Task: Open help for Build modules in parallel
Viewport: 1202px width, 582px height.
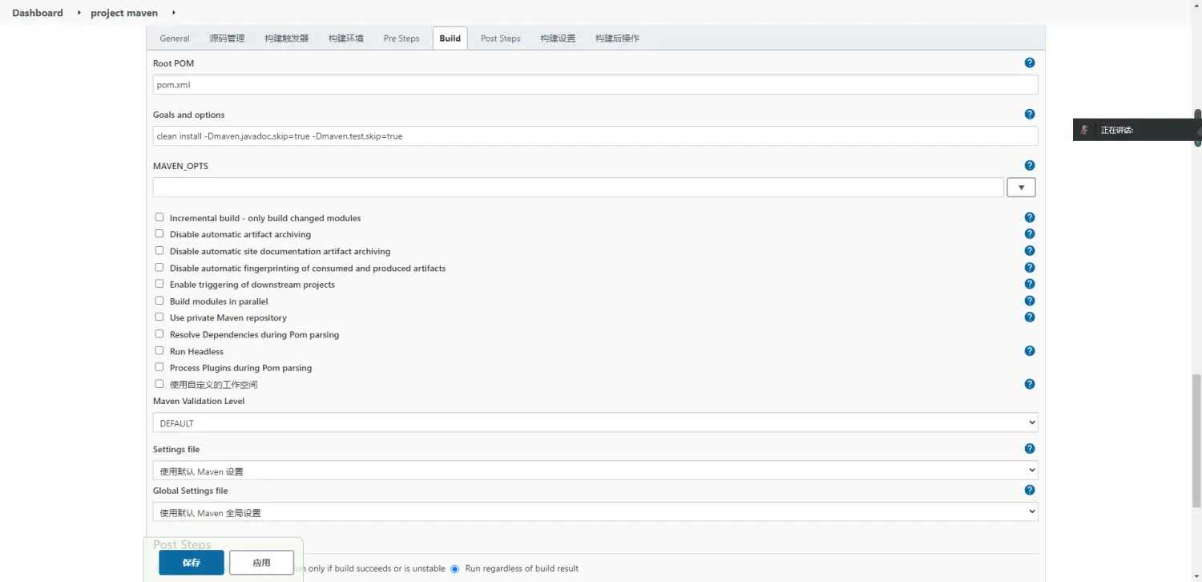Action: pyautogui.click(x=1030, y=301)
